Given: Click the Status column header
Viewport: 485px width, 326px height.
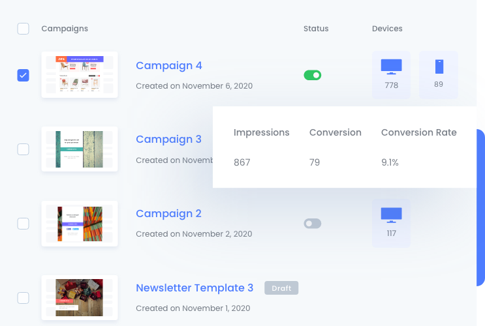Looking at the screenshot, I should click(316, 29).
